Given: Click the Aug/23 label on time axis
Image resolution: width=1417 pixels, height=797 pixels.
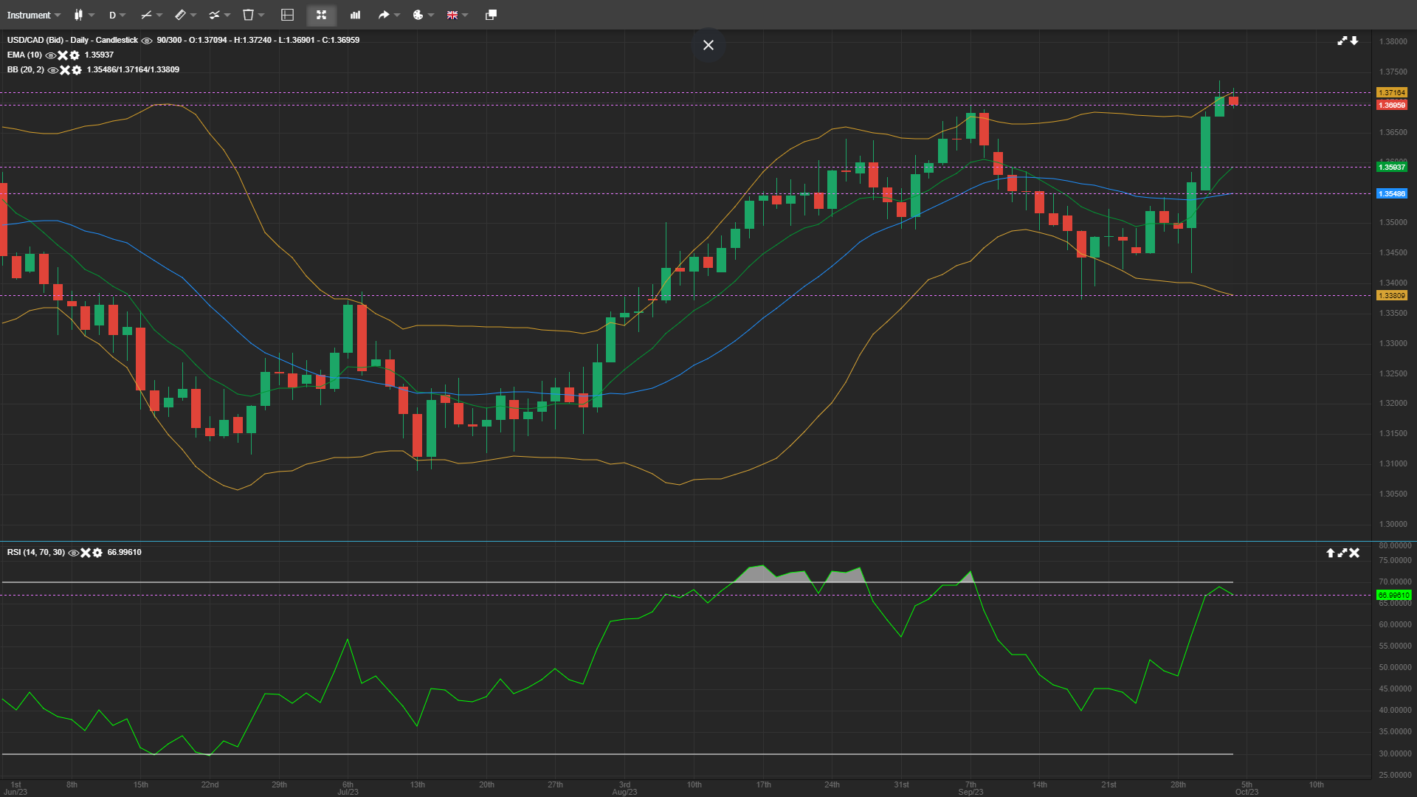Looking at the screenshot, I should click(x=624, y=792).
